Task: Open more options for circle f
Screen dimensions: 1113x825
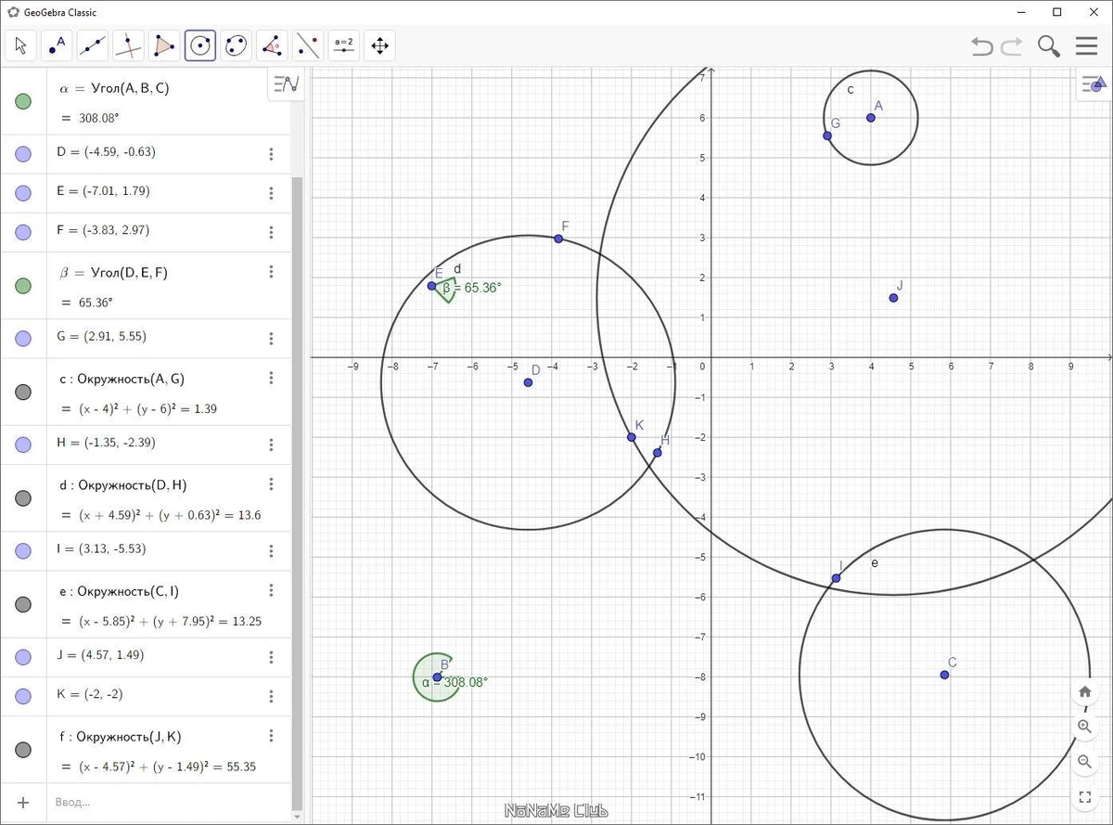Action: point(271,736)
